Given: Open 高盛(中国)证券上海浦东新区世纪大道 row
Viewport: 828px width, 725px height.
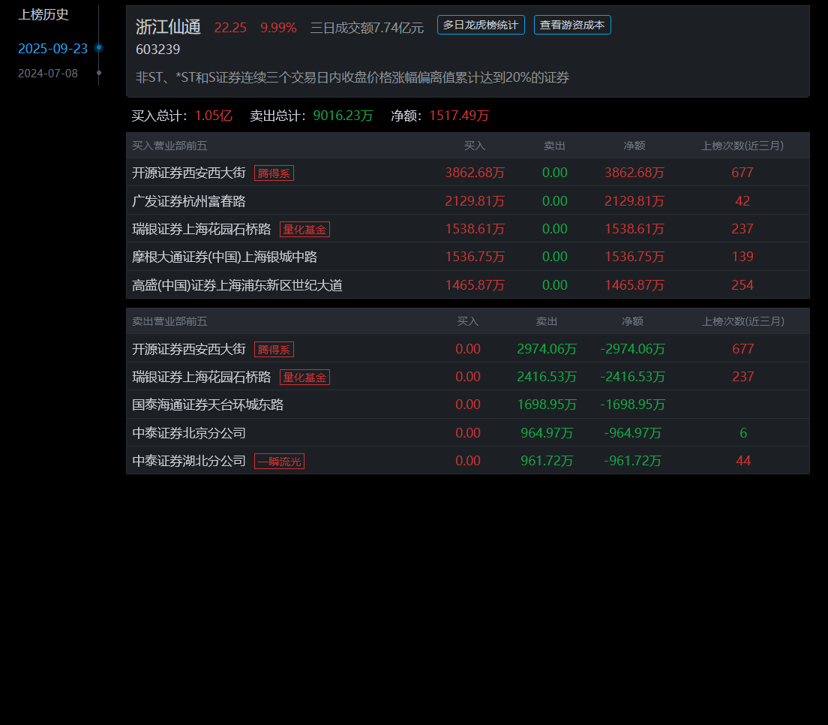Looking at the screenshot, I should [x=467, y=285].
